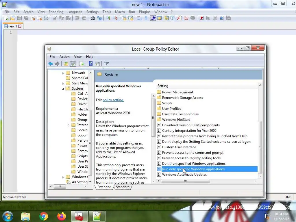Click the Replace icon in Notepad++ toolbar

99,18
